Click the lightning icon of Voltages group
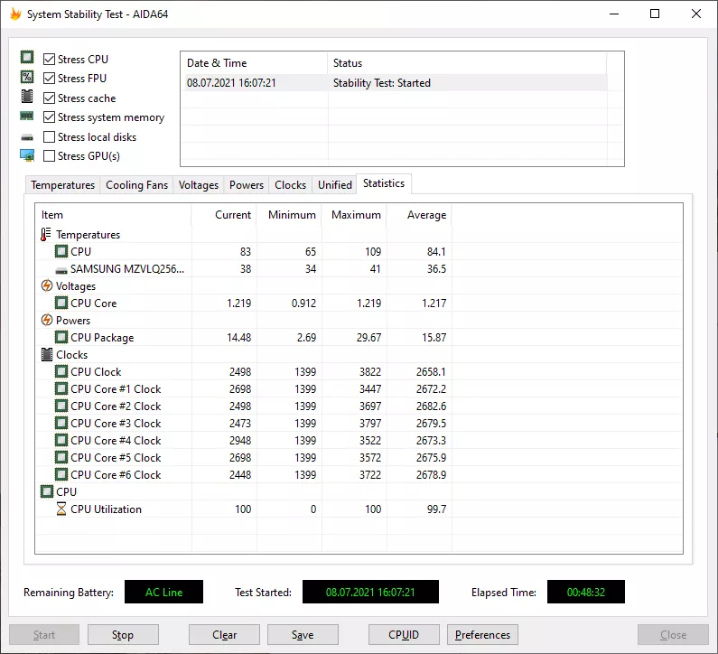Screen dimensions: 718x654 (47, 285)
